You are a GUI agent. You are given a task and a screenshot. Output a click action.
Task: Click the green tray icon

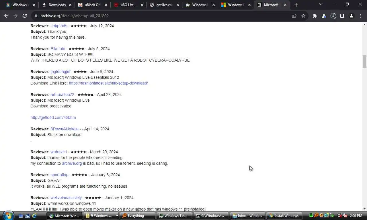311,215
